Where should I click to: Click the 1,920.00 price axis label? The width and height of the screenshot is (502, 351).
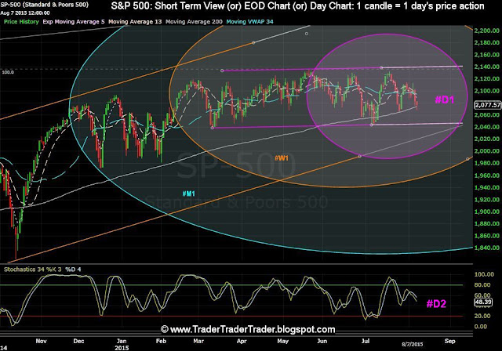(487, 200)
